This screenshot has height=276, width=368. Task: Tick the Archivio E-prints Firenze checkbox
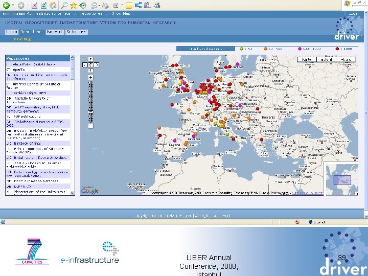[x=9, y=84]
